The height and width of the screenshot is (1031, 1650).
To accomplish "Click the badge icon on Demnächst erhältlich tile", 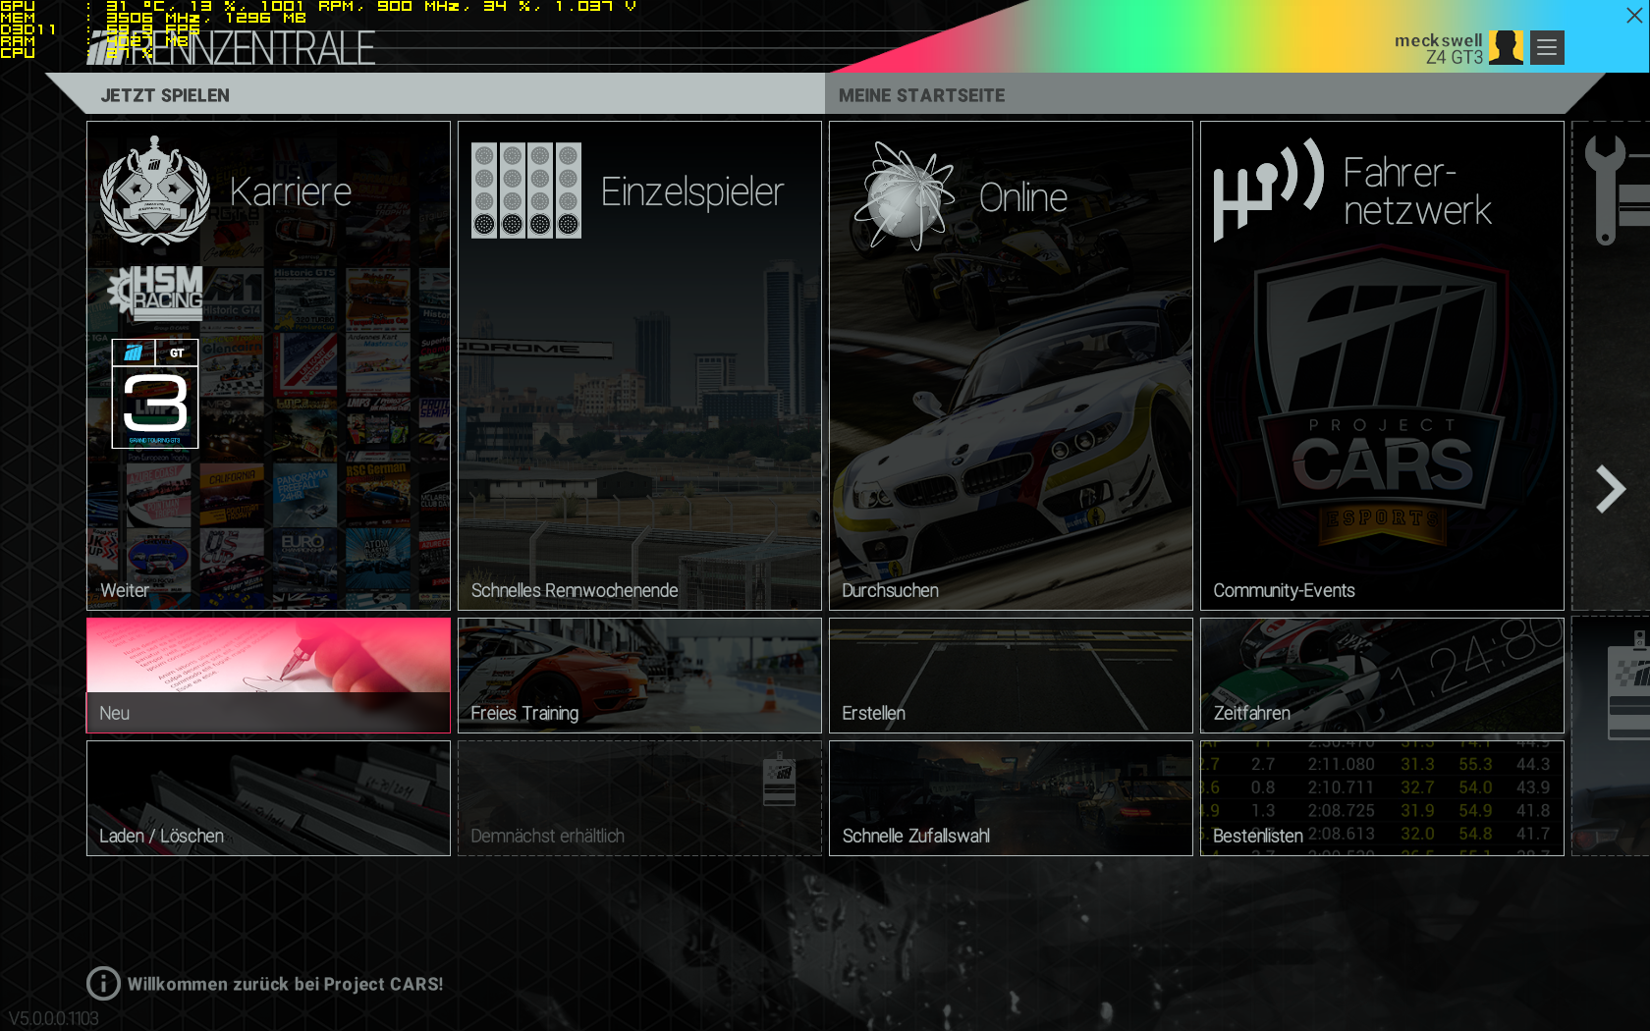I will (x=780, y=780).
